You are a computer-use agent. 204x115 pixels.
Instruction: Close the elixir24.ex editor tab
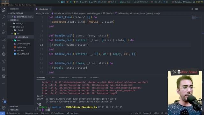coord(50,9)
